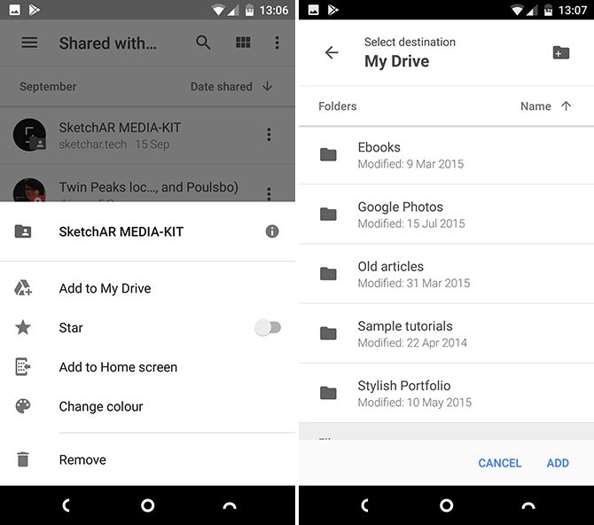Tap the trash bin icon
Image resolution: width=594 pixels, height=525 pixels.
click(x=23, y=459)
